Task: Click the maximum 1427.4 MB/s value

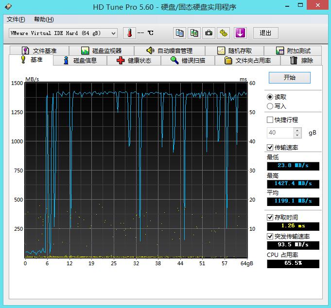Action: point(293,184)
